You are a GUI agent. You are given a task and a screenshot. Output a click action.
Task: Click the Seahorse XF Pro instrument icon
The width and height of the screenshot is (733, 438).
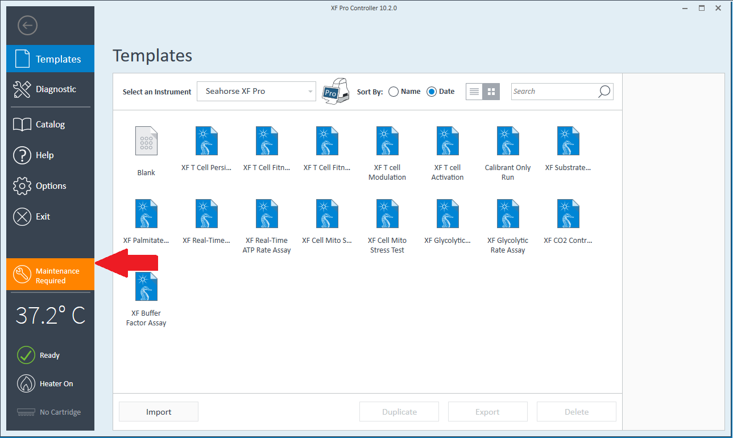point(336,91)
